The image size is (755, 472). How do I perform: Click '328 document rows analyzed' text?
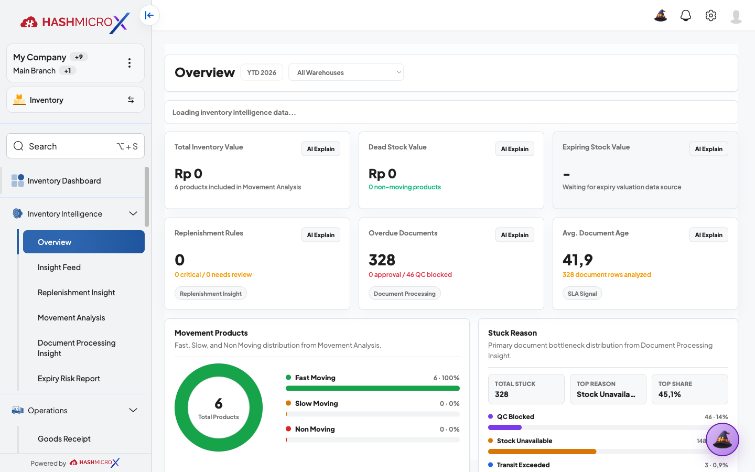tap(607, 275)
